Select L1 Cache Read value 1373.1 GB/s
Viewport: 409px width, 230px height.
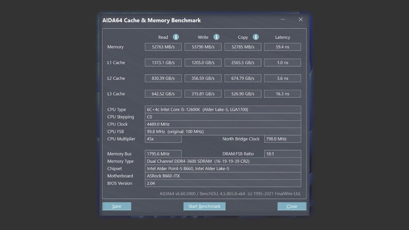(x=163, y=62)
